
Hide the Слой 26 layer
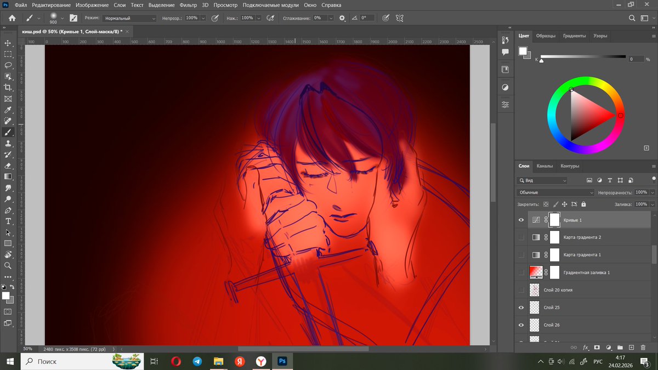point(521,325)
